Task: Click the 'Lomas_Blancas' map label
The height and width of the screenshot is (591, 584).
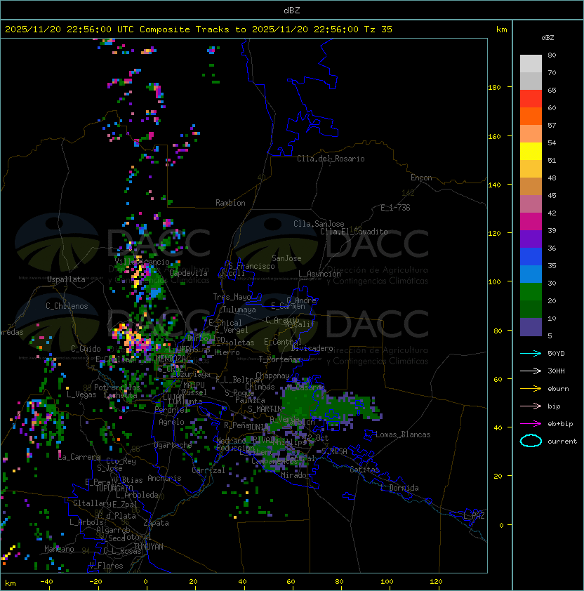Action: point(403,434)
